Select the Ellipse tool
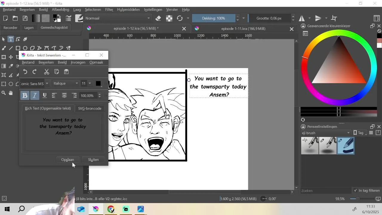Viewport: 382px width, 215px height. coord(25,48)
